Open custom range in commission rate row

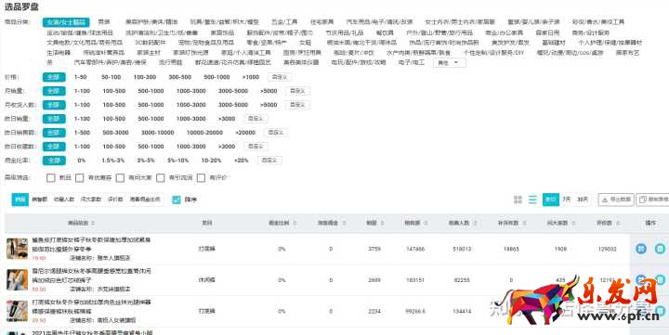tap(269, 161)
